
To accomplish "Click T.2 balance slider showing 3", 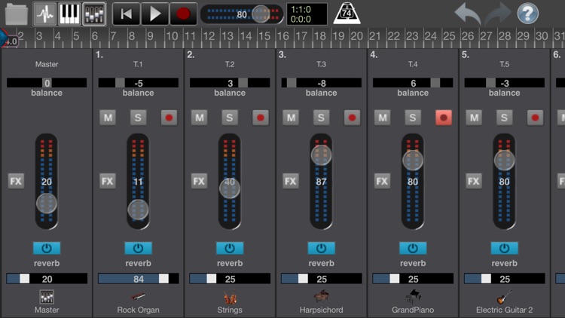I will click(x=230, y=83).
